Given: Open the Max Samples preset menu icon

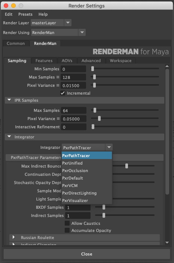Looking at the screenshot, I should [x=58, y=77].
